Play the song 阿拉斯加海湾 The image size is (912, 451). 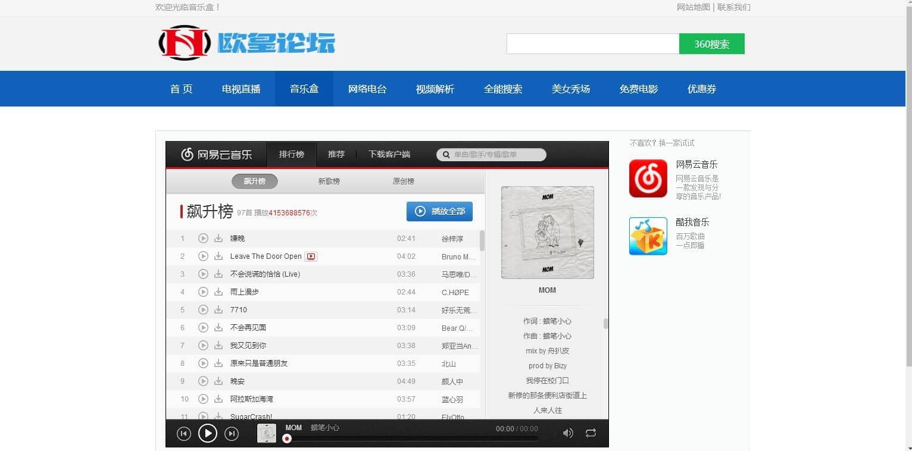203,399
